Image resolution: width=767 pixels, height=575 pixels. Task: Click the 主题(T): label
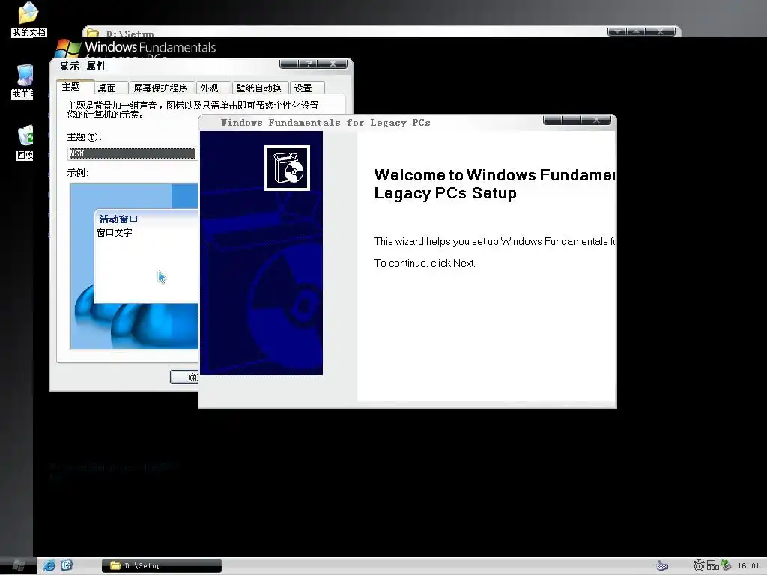85,138
